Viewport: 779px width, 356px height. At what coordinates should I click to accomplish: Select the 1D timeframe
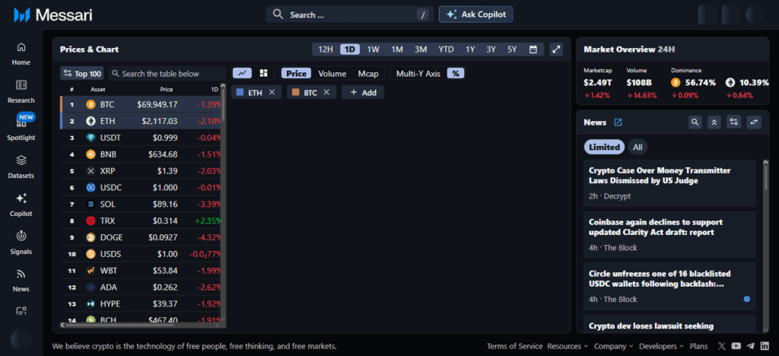pos(350,49)
